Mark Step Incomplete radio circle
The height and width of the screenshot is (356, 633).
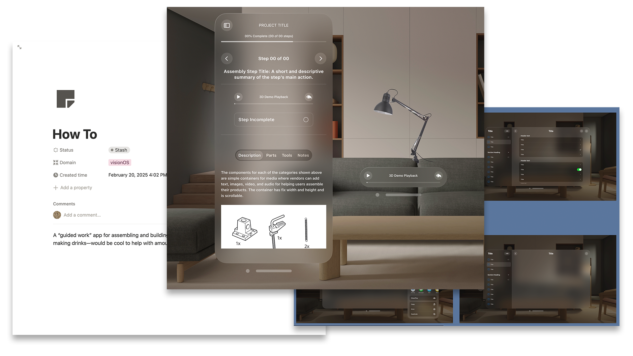(306, 120)
